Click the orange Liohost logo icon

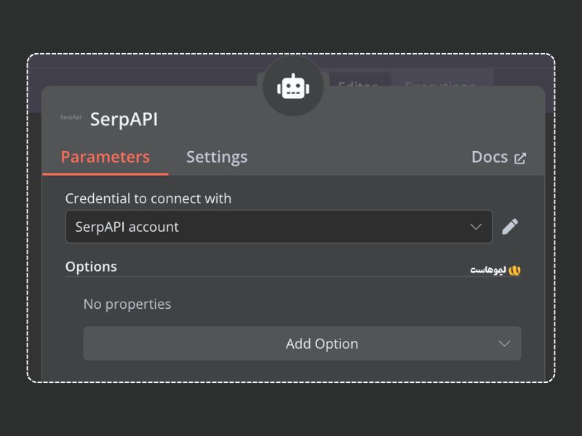coord(514,270)
